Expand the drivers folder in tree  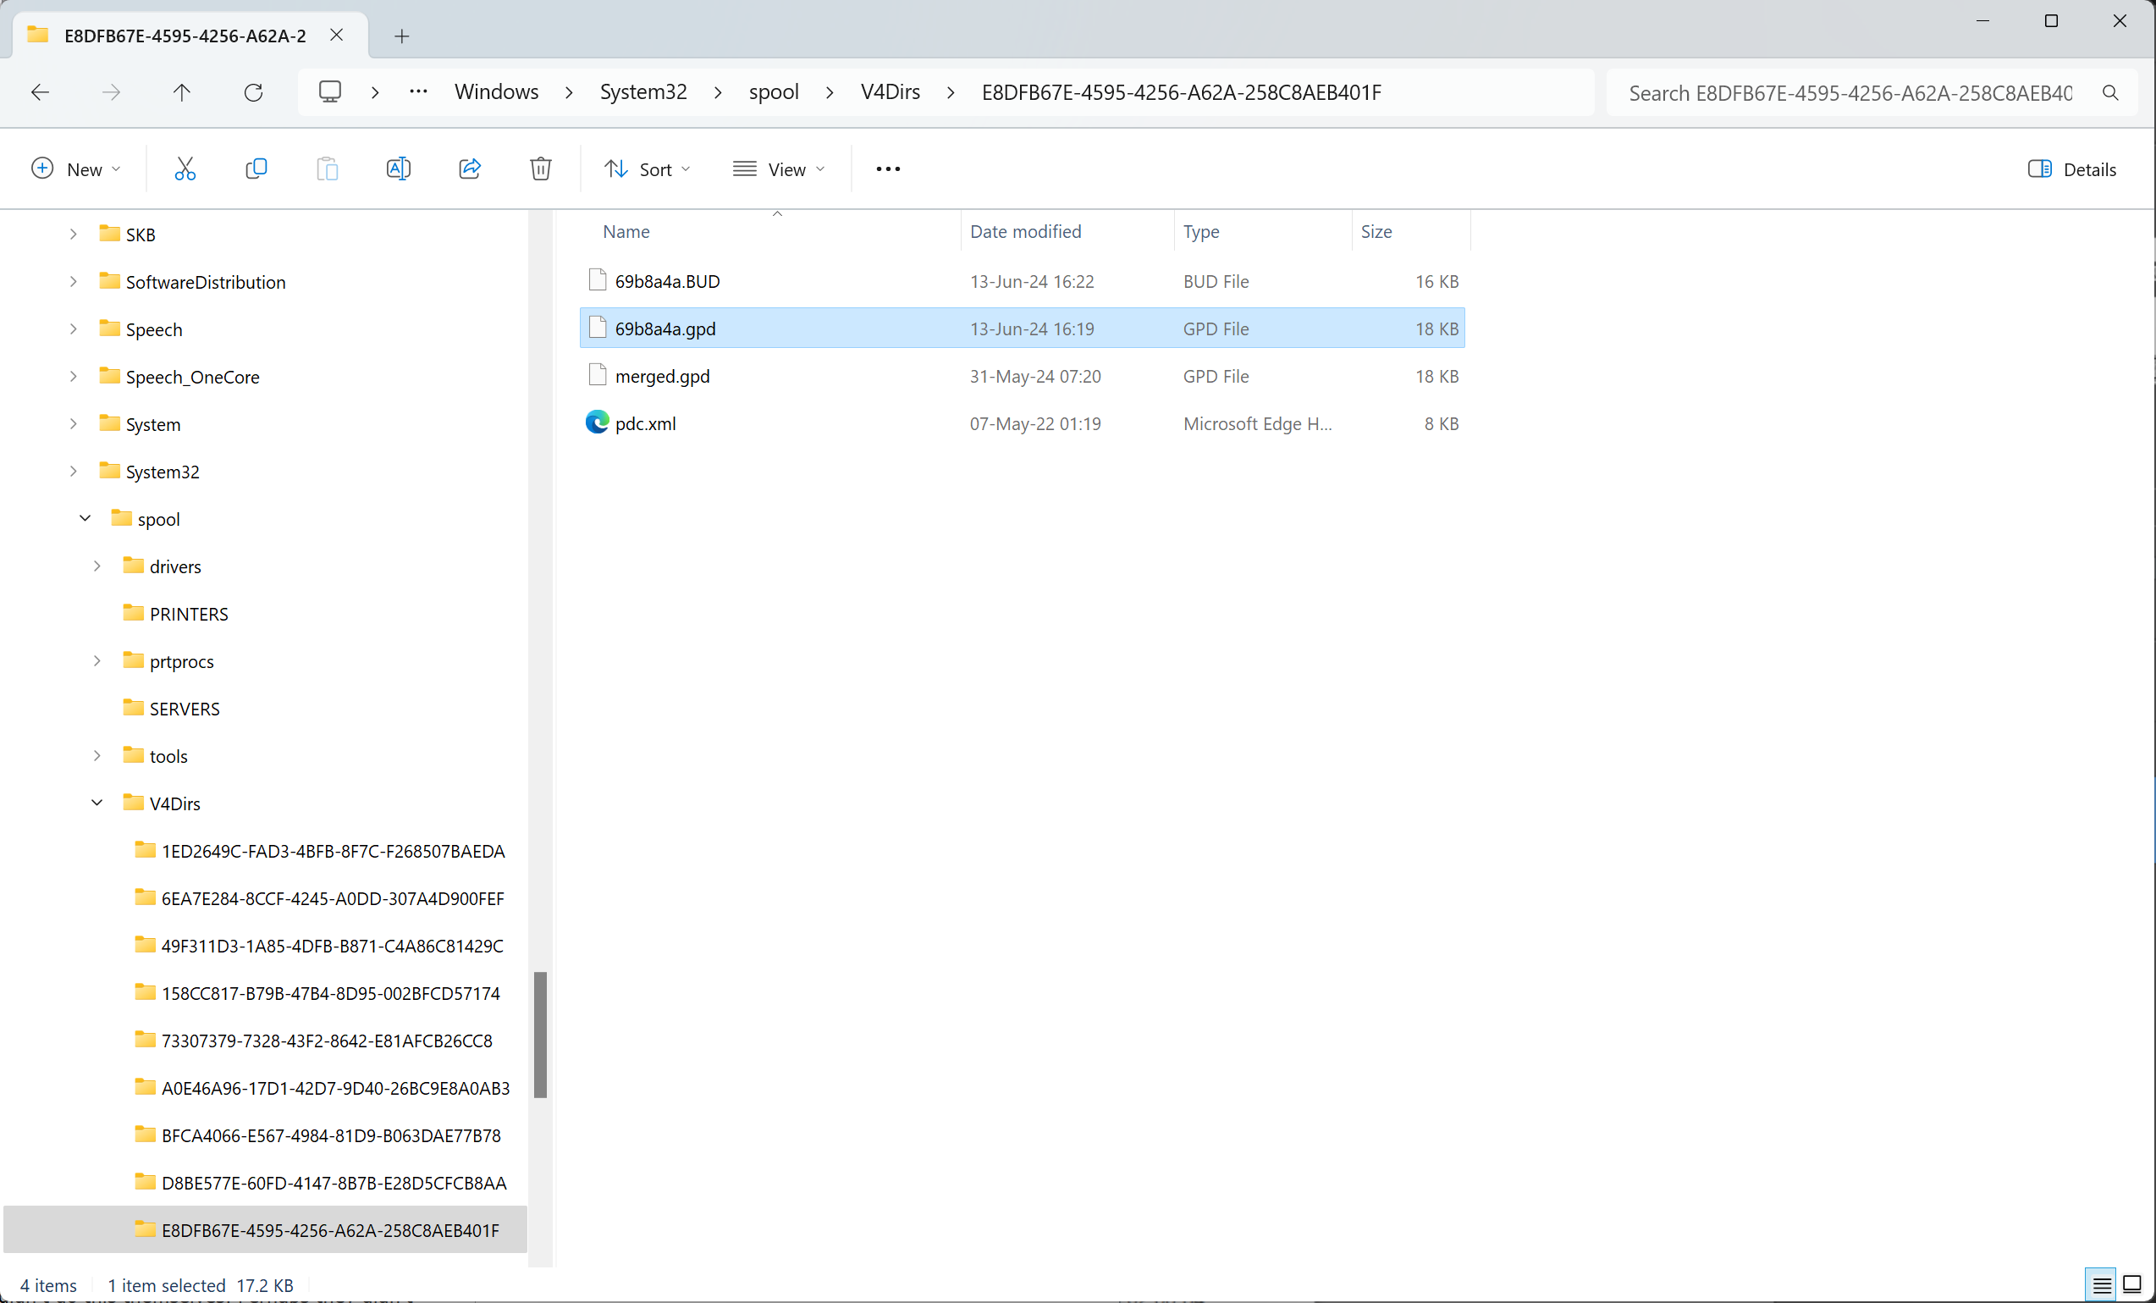(97, 566)
